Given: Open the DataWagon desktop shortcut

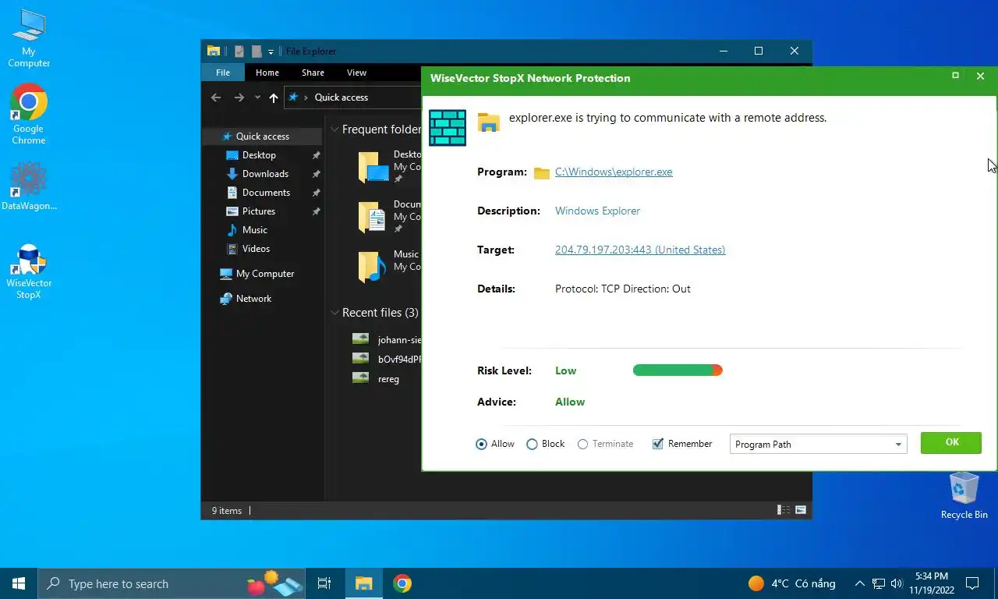Looking at the screenshot, I should (x=29, y=186).
